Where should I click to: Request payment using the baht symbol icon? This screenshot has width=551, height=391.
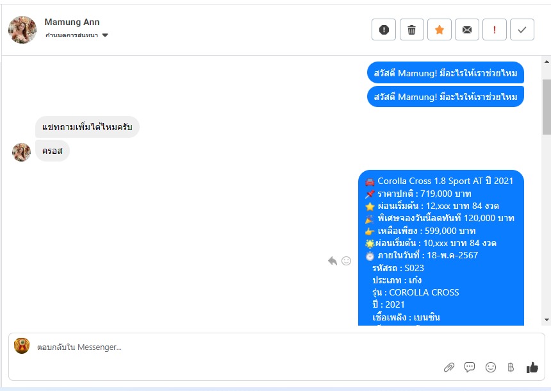tap(511, 367)
